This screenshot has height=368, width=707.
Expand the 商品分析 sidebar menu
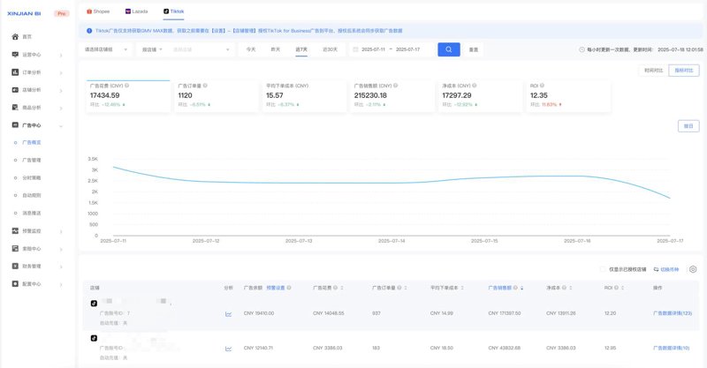[61, 108]
